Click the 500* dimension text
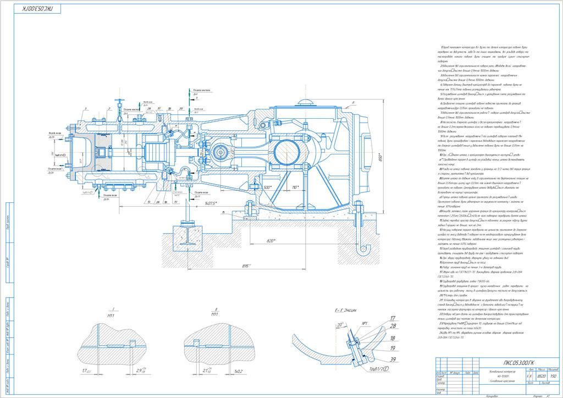This screenshot has width=563, height=398. (x=268, y=187)
